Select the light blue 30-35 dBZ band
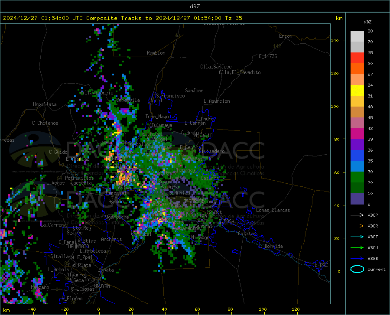 (x=357, y=166)
